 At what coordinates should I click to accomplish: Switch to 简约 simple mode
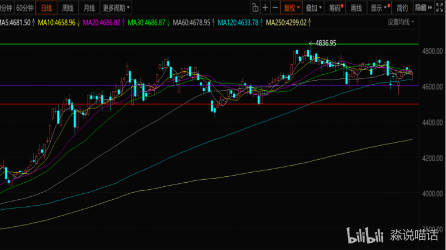402,8
